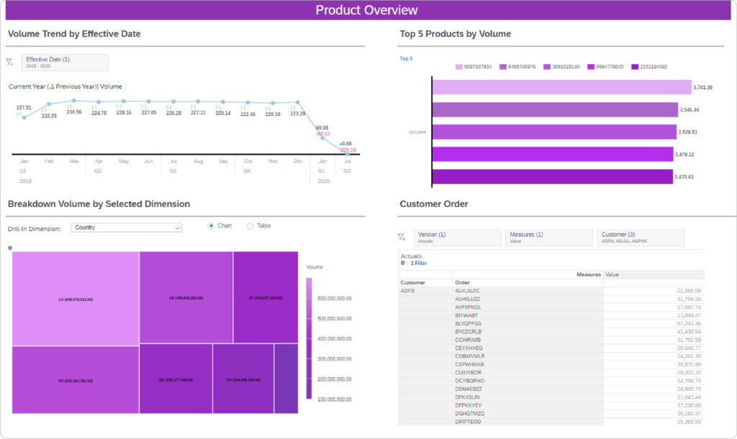Open the Drill-In Dimension Country dropdown
The height and width of the screenshot is (439, 737).
127,227
